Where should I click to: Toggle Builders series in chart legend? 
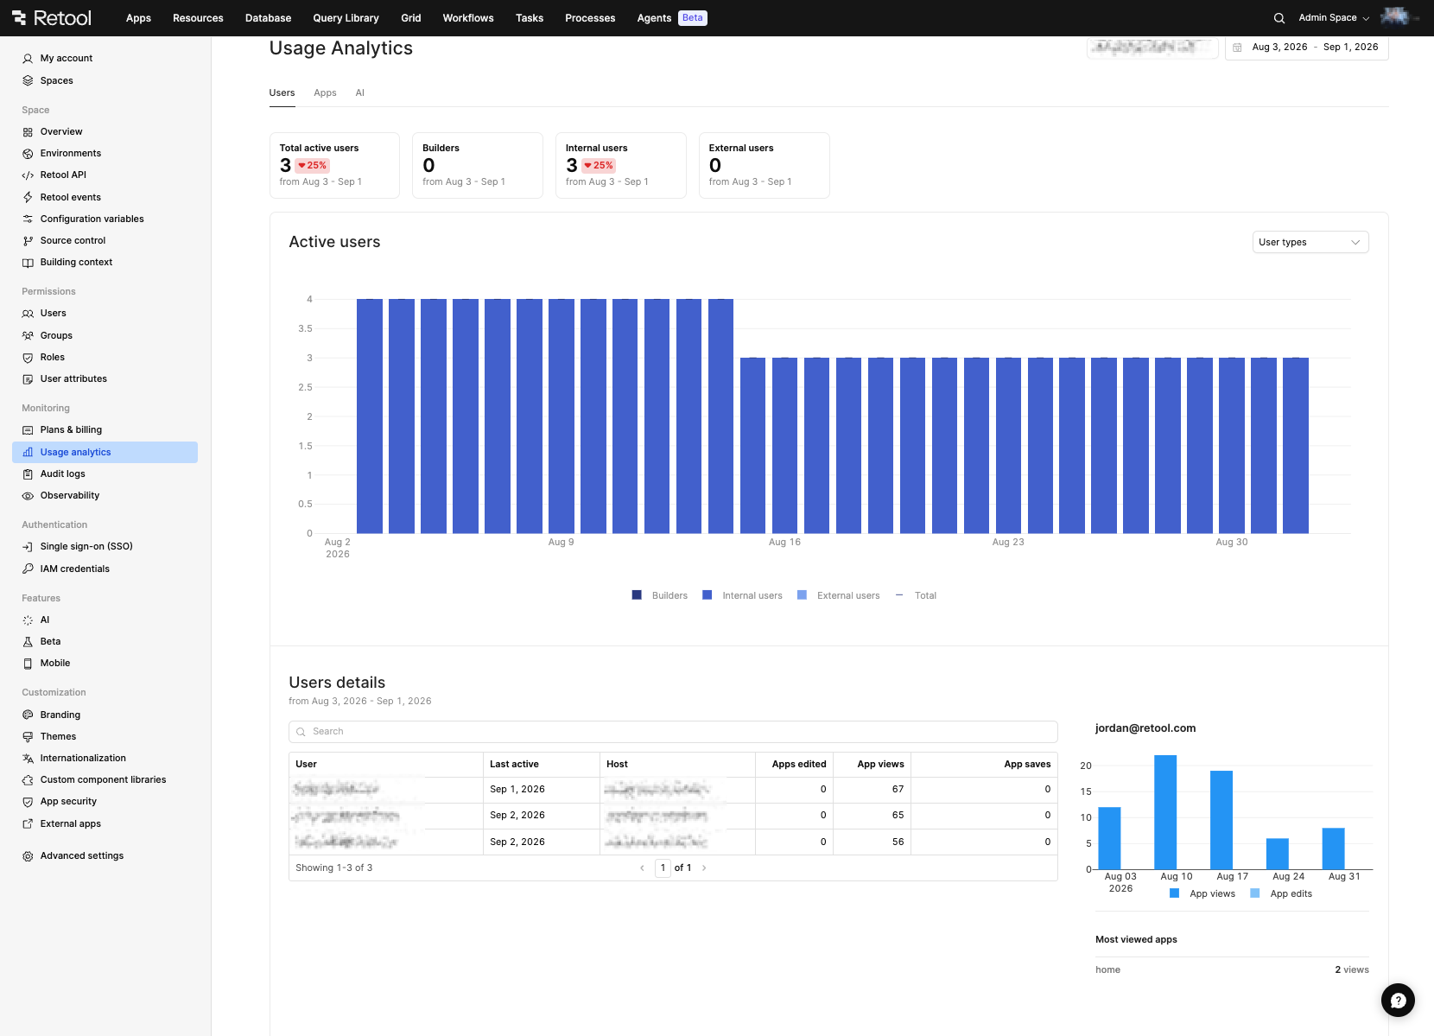click(x=660, y=596)
